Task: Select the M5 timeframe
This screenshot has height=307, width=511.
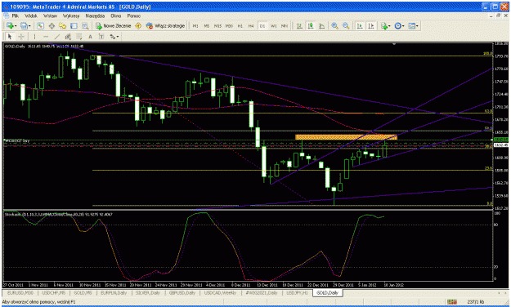Action: pyautogui.click(x=206, y=26)
